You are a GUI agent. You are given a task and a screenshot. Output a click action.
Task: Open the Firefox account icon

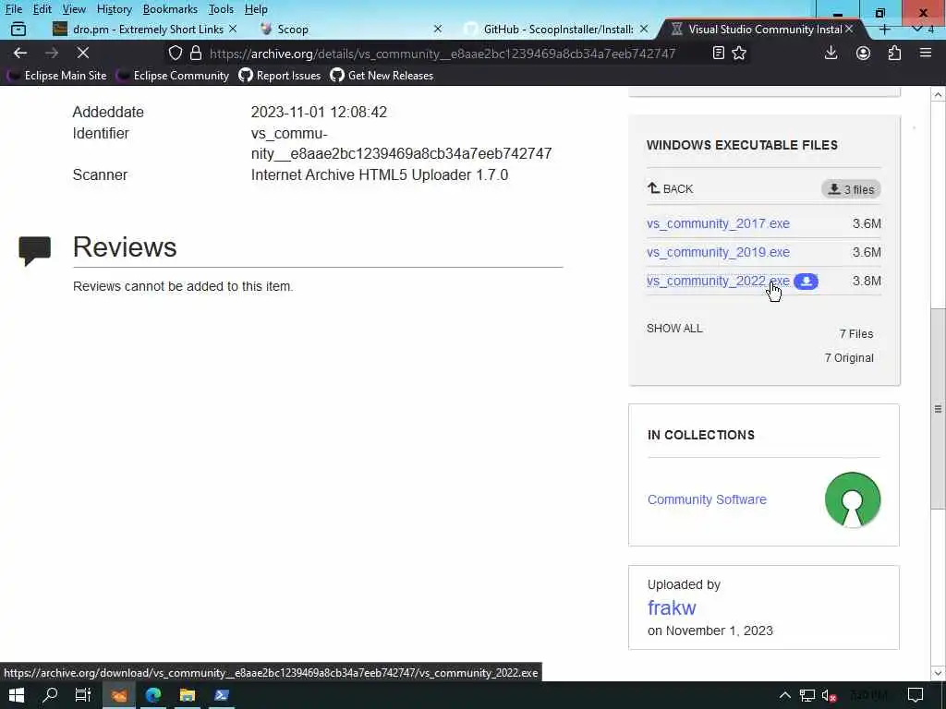tap(863, 53)
